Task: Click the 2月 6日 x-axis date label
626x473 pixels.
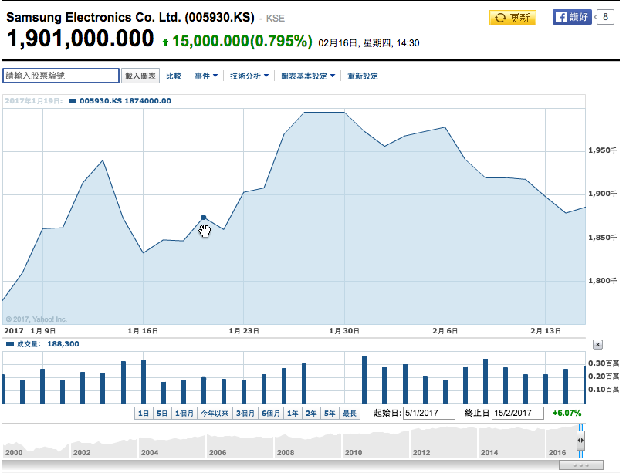Action: (x=445, y=331)
